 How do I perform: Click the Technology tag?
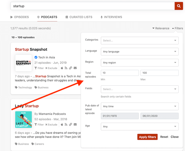[x=24, y=87]
